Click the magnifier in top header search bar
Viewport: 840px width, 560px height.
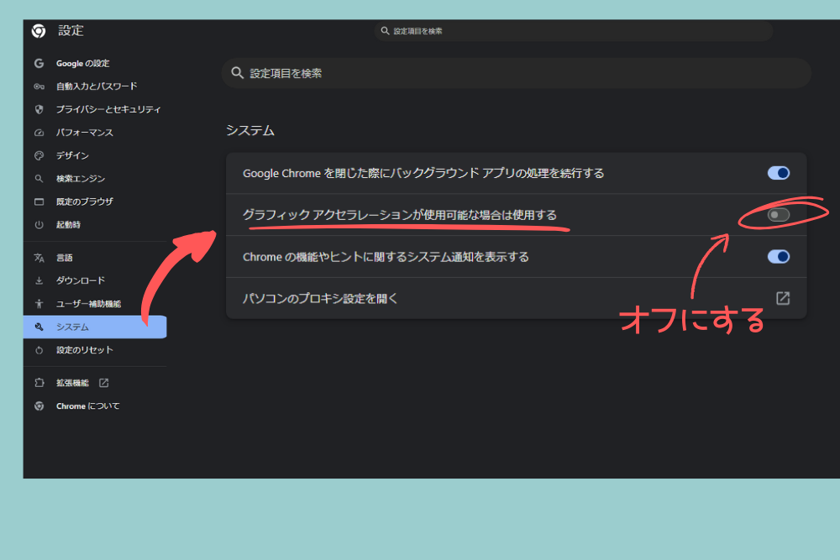385,31
